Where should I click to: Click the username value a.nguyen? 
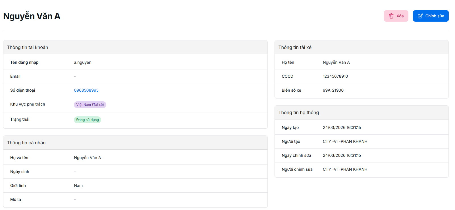[x=82, y=62]
